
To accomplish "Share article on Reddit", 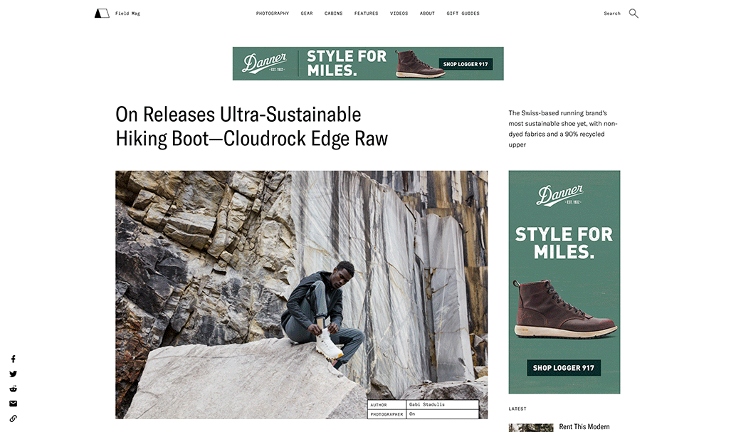I will 13,389.
